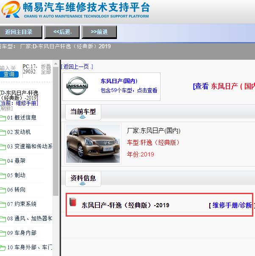Open folder icon for 02 发动机
The height and width of the screenshot is (256, 255).
click(3, 132)
